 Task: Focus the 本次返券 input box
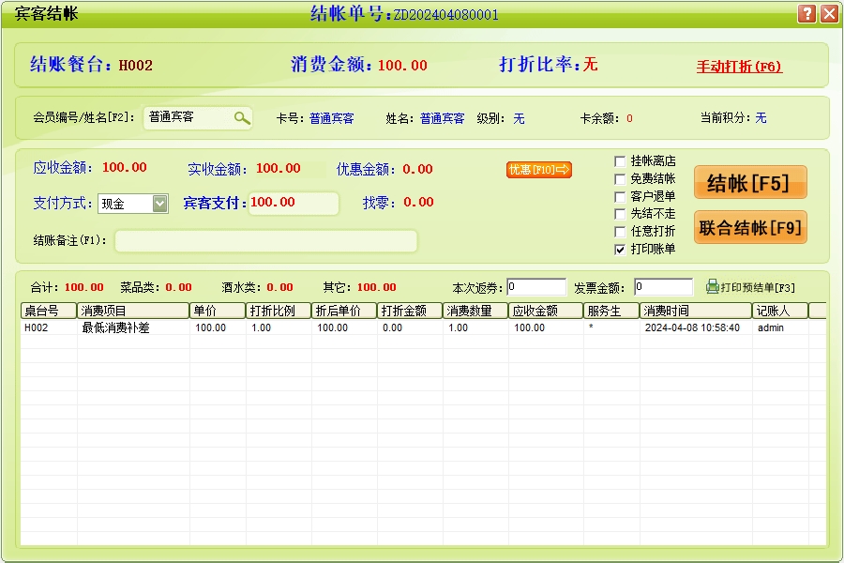point(536,287)
